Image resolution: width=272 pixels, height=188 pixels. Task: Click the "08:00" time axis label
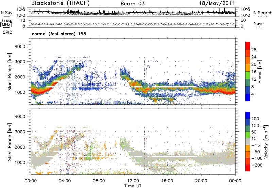point(99,181)
